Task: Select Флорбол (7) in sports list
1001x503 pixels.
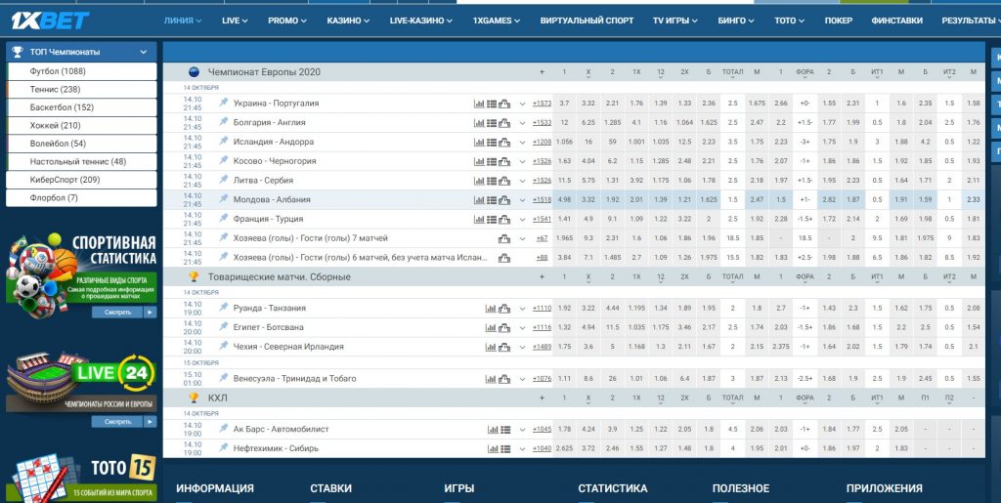Action: pyautogui.click(x=82, y=197)
